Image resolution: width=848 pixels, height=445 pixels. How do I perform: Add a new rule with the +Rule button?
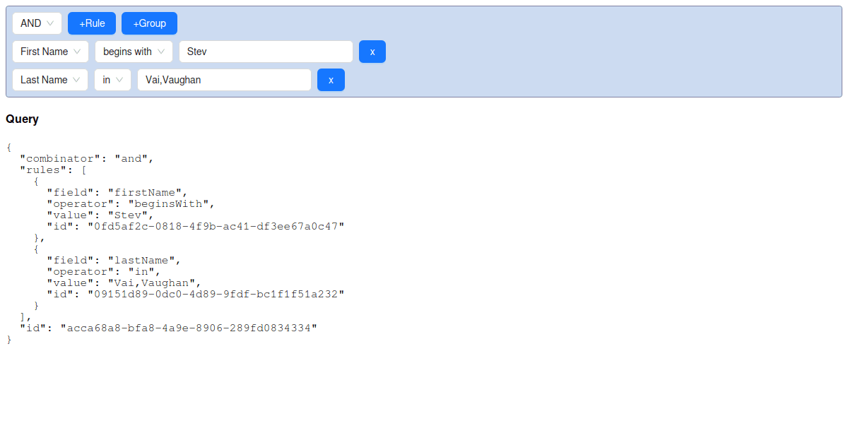91,23
